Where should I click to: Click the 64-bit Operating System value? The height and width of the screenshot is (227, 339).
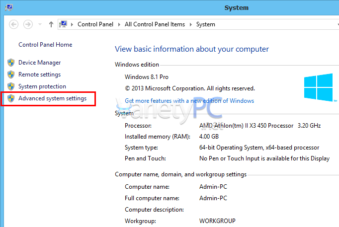[259, 148]
